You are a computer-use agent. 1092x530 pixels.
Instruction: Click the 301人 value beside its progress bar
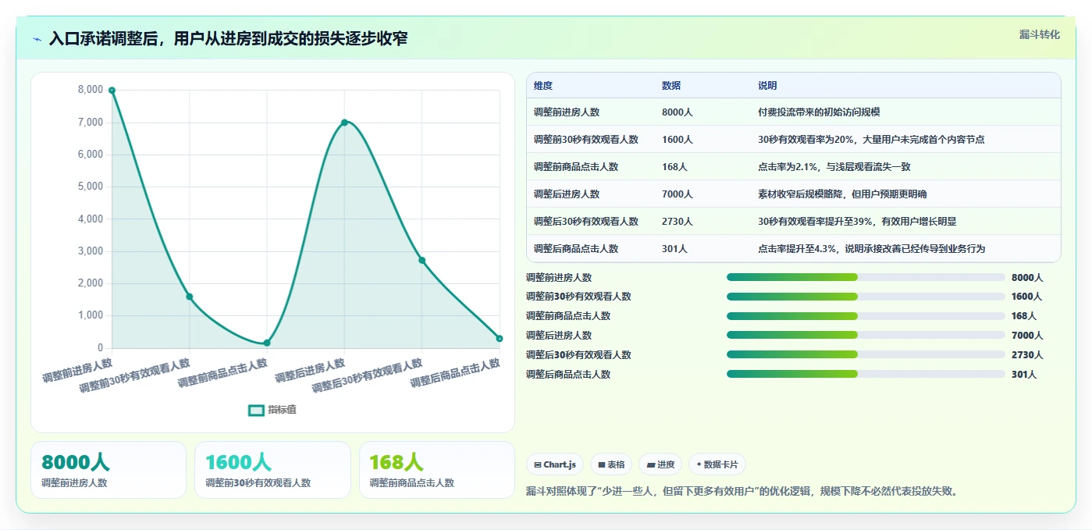[1024, 375]
